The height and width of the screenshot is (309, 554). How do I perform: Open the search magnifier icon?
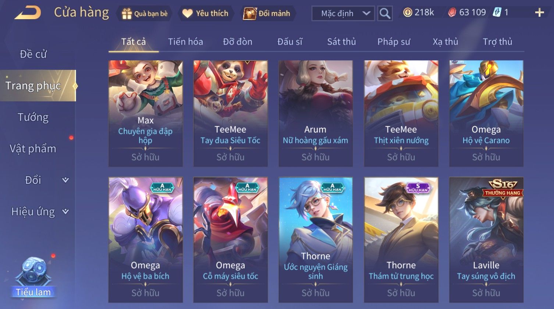(x=385, y=14)
